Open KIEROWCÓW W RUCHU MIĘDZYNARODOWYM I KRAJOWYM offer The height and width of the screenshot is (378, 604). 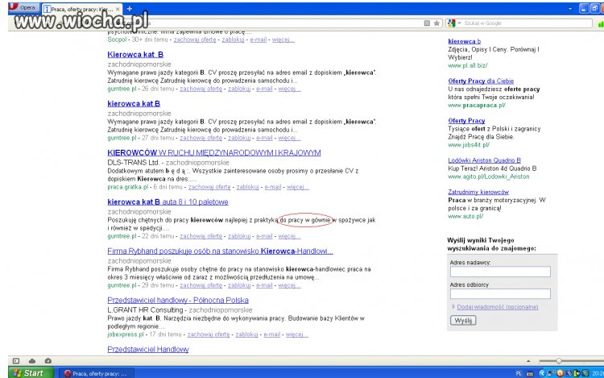(x=213, y=152)
